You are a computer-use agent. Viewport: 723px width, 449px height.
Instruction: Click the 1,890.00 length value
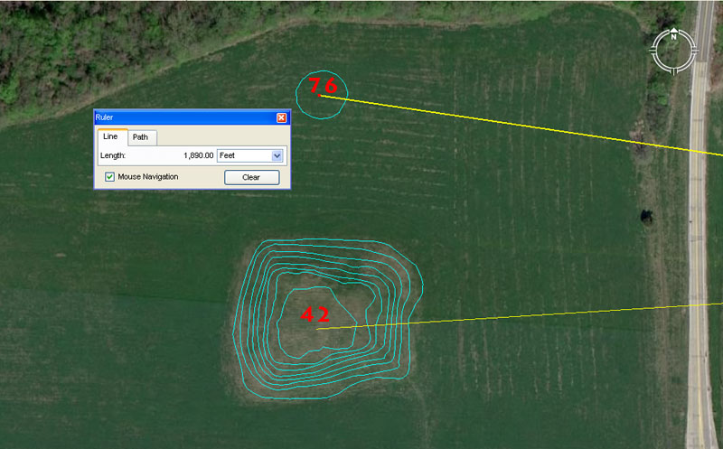(x=198, y=155)
